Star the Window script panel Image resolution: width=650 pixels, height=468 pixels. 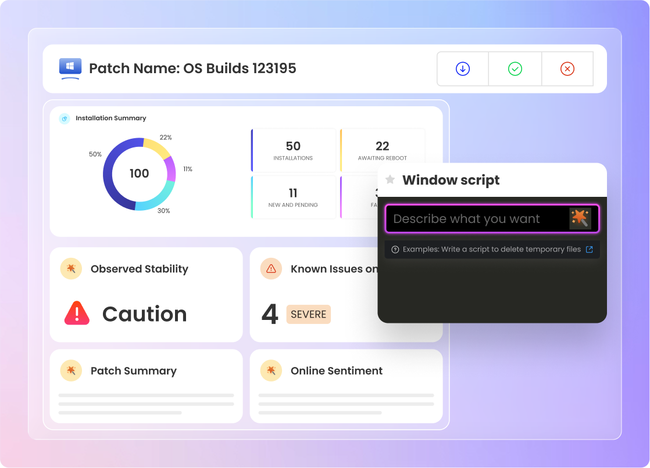click(390, 180)
